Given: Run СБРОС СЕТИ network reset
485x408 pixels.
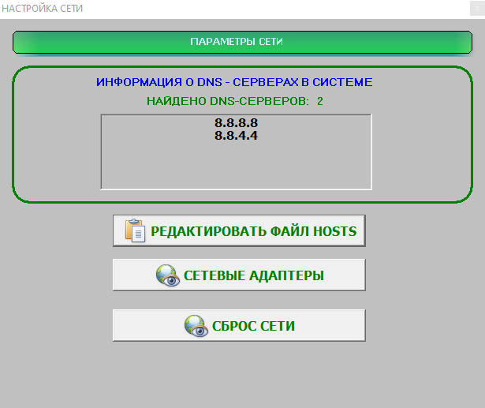Looking at the screenshot, I should pos(239,325).
